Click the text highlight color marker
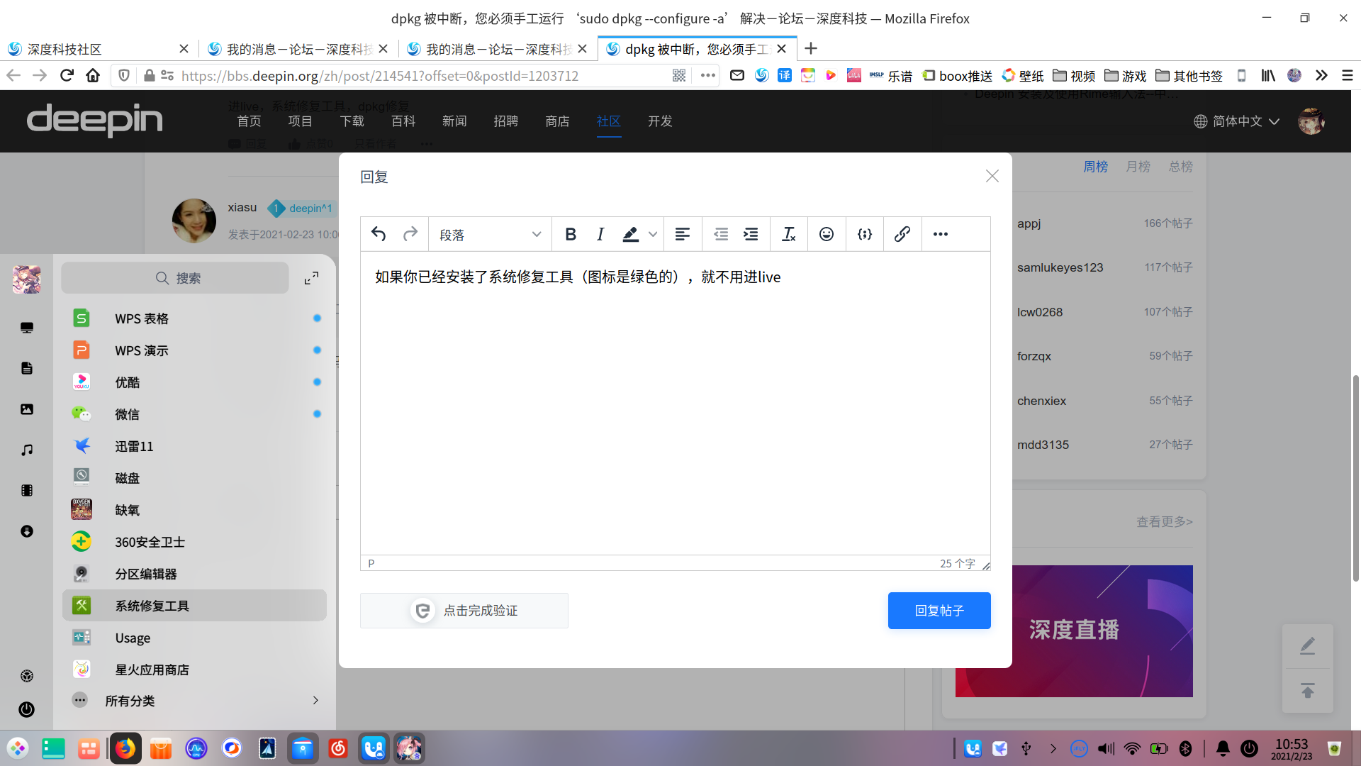This screenshot has width=1361, height=766. pos(630,234)
